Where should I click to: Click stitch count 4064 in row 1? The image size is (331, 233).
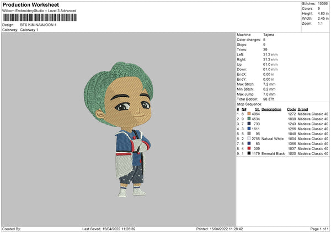coord(255,114)
